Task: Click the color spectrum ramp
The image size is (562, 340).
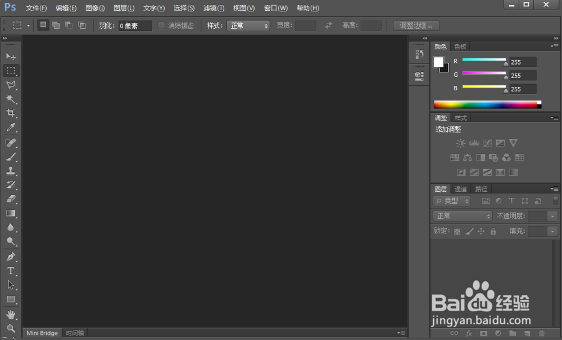Action: pyautogui.click(x=487, y=104)
